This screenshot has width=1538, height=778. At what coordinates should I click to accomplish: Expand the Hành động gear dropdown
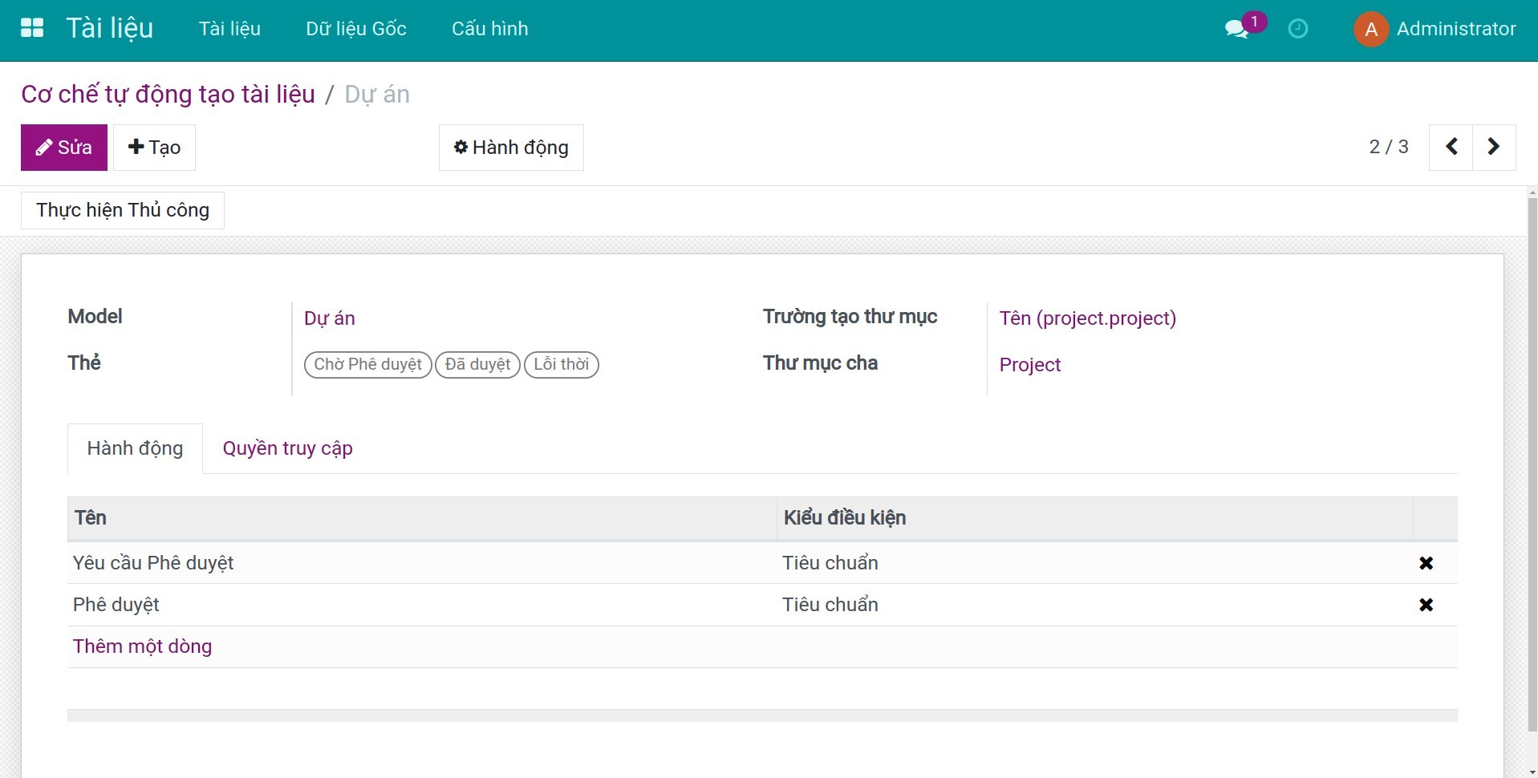coord(511,148)
